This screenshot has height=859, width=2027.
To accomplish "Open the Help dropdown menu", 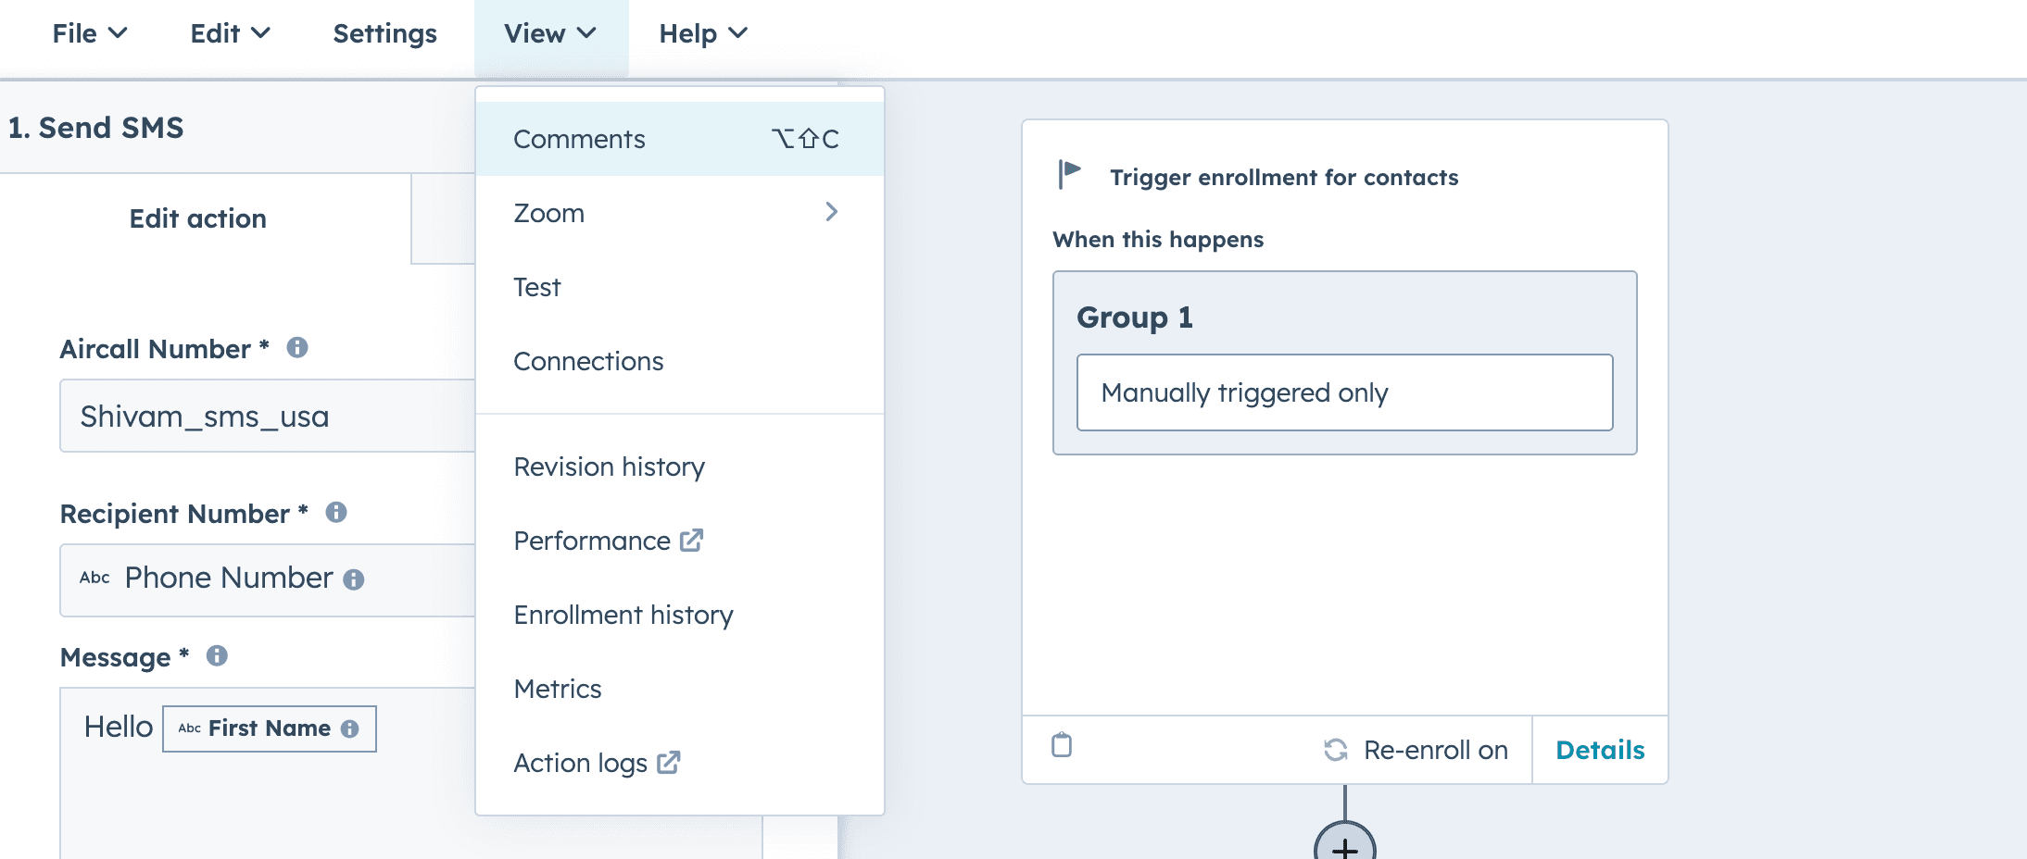I will pos(702,34).
